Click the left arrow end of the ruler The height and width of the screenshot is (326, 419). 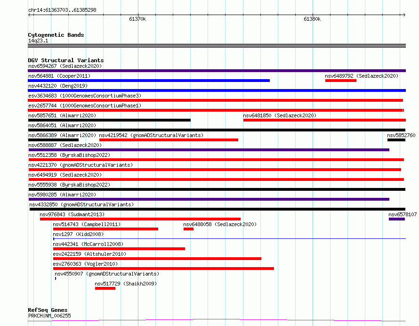pyautogui.click(x=30, y=15)
